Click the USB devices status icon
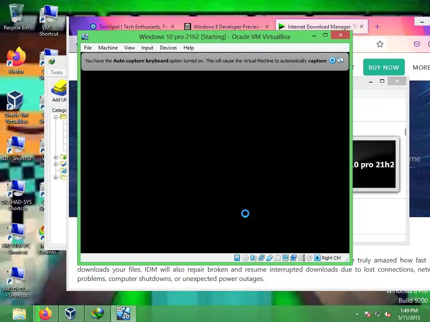430x322 pixels. coord(269,258)
